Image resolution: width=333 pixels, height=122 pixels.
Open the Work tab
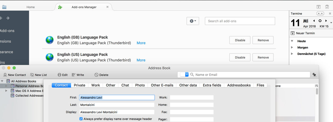click(95, 85)
